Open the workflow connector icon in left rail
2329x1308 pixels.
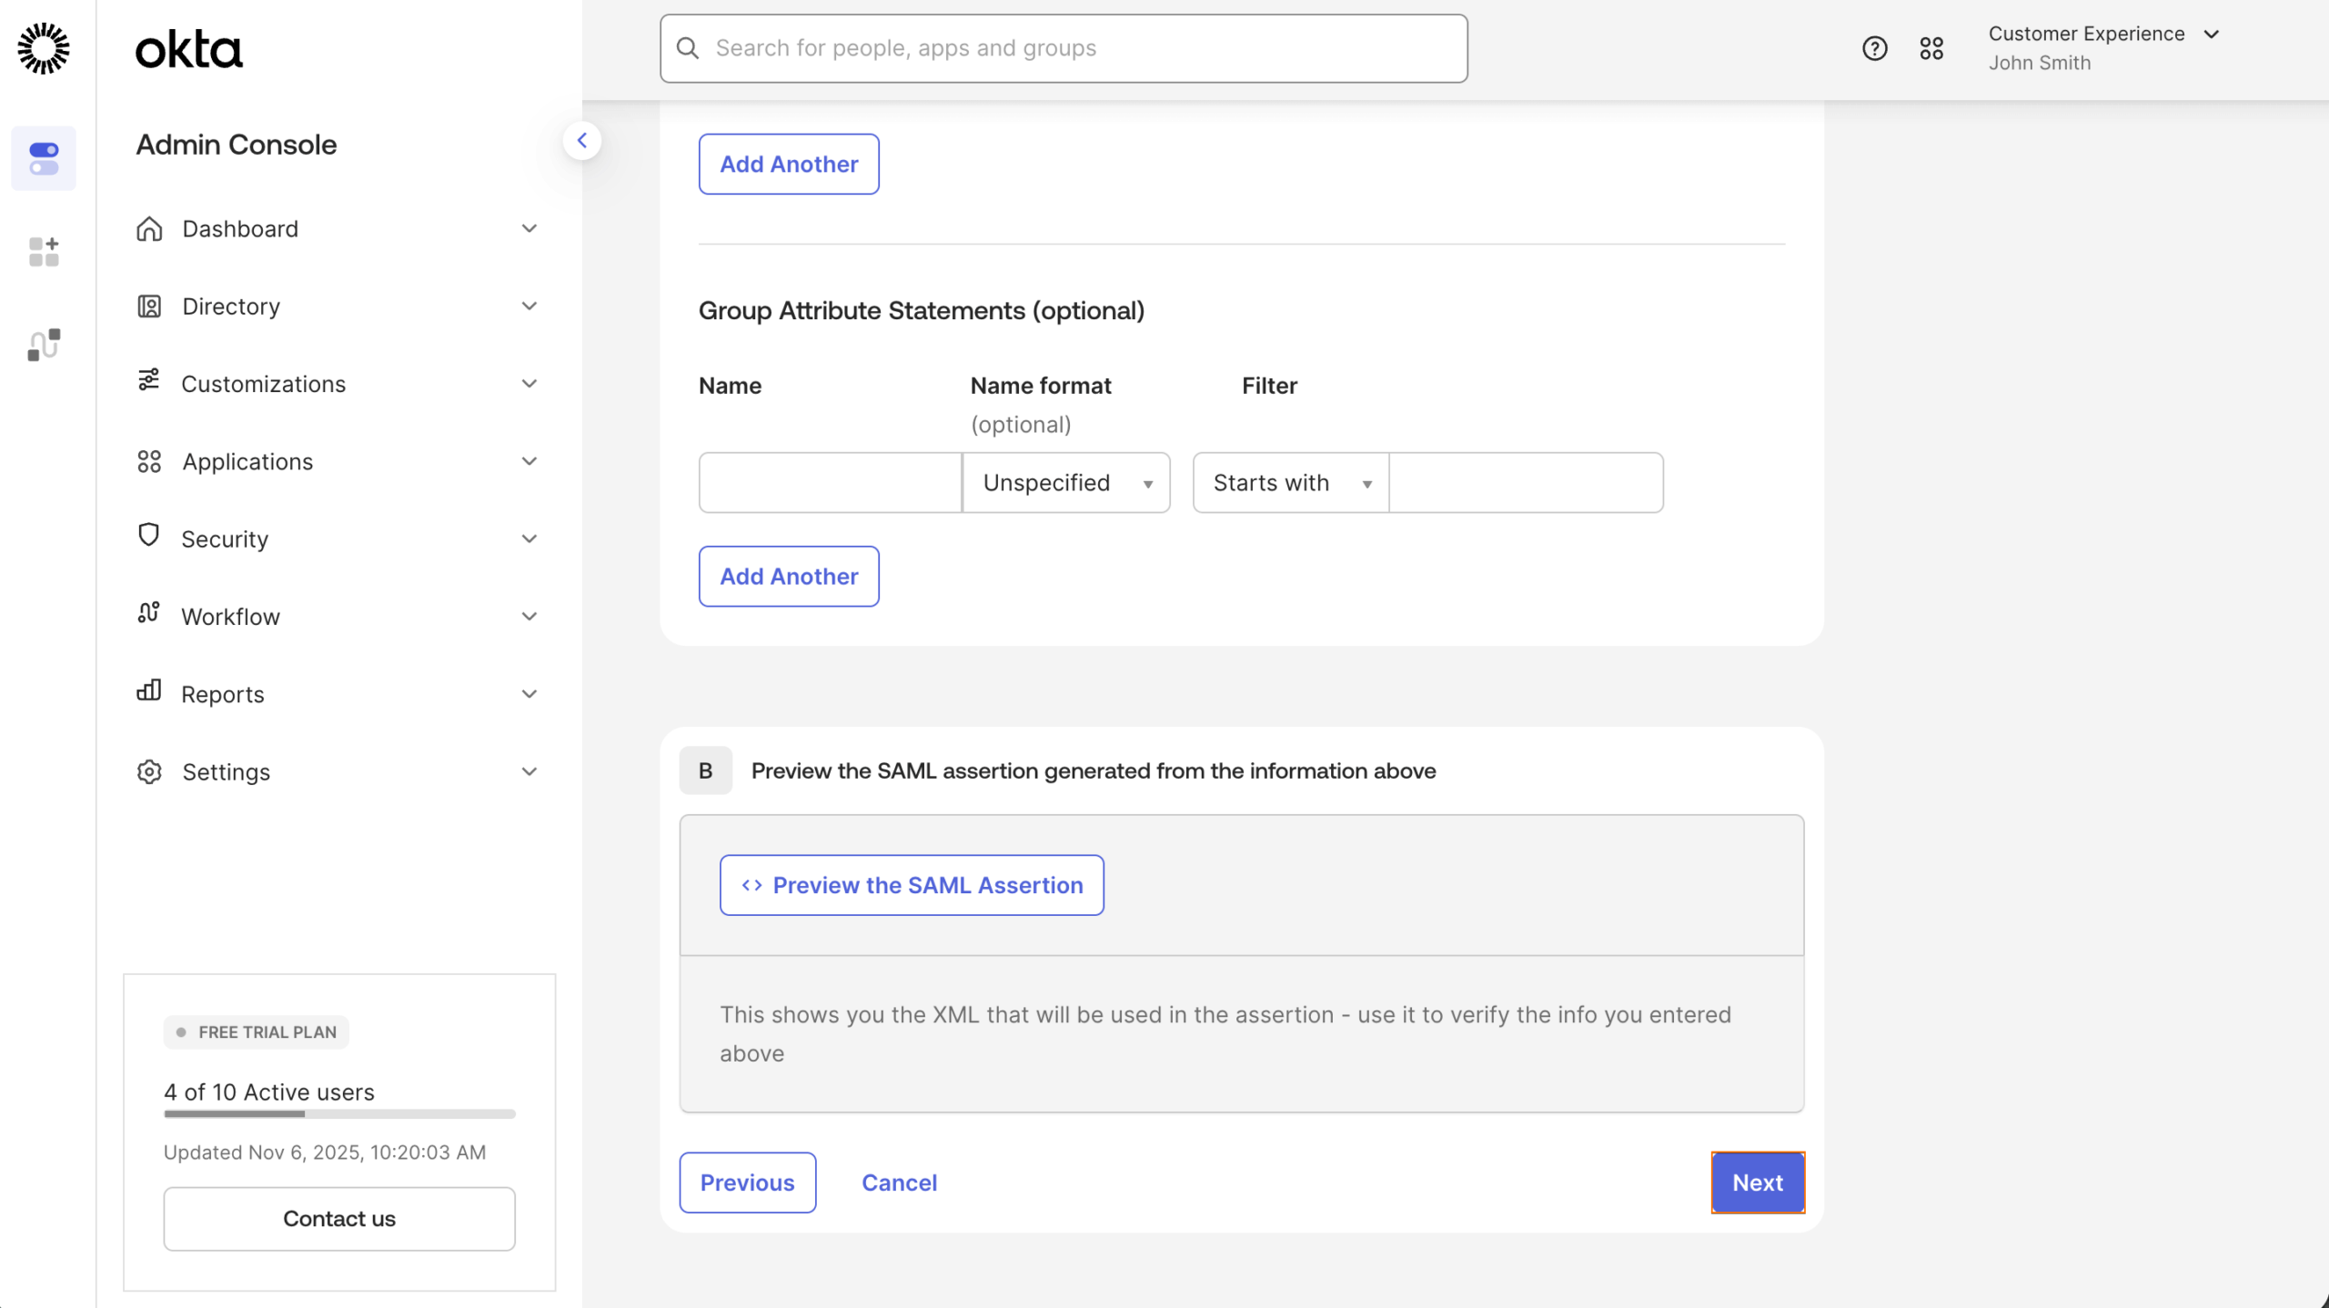coord(43,345)
